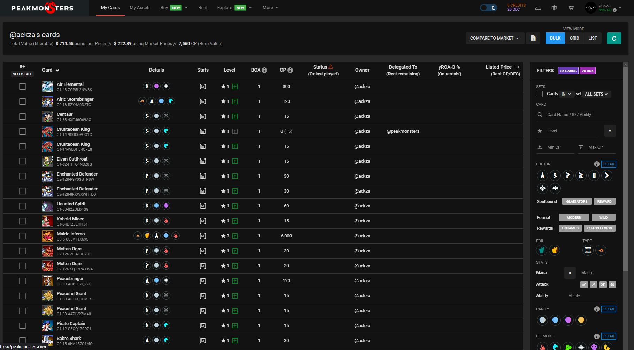
Task: Open stats chart for Malric Inferno
Action: tap(203, 236)
